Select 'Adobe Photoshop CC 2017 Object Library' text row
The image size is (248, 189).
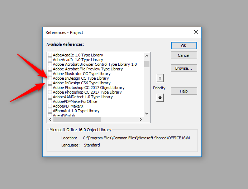coord(89,88)
